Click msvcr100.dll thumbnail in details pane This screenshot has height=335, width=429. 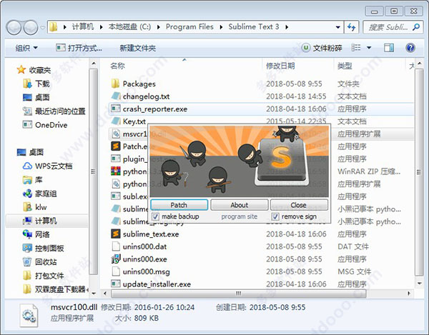tap(29, 315)
